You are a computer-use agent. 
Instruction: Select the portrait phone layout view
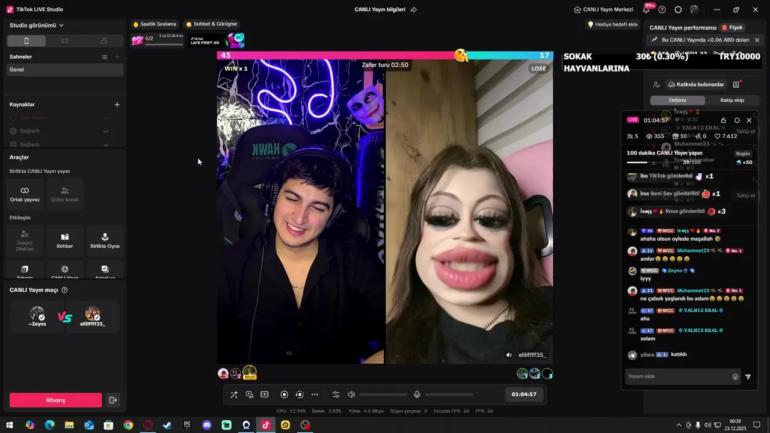coord(26,41)
